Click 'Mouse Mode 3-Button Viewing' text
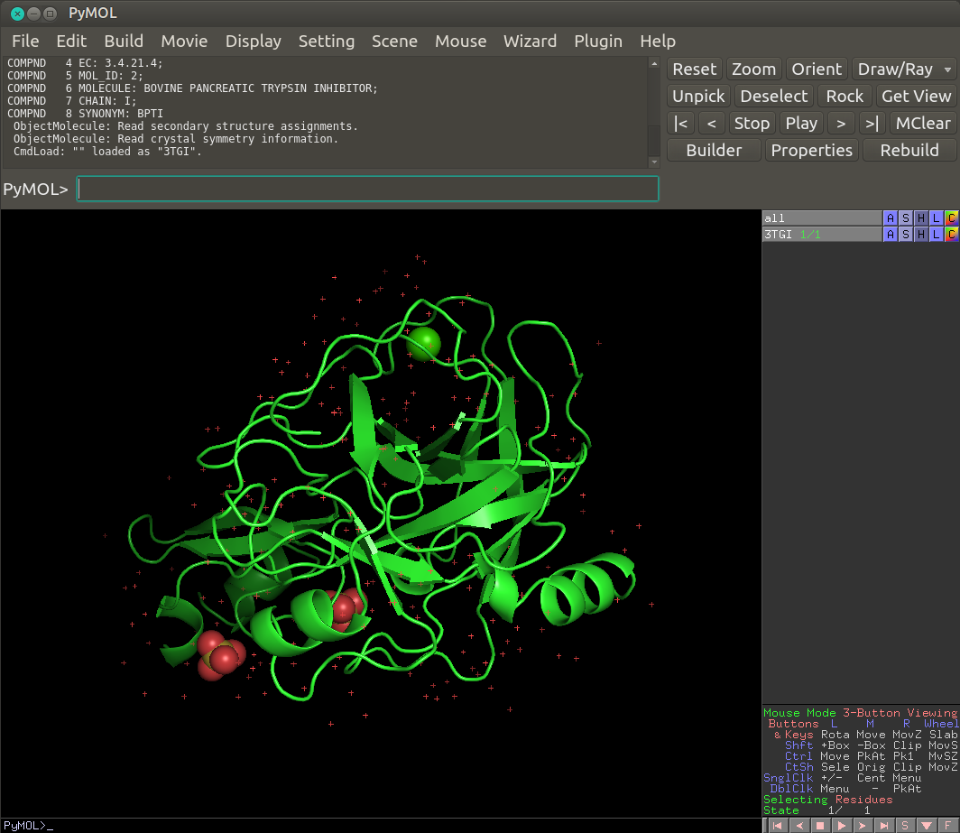Screen dimensions: 960x833 click(x=860, y=713)
